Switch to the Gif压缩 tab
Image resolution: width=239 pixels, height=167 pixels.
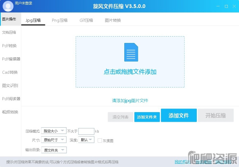click(x=86, y=20)
